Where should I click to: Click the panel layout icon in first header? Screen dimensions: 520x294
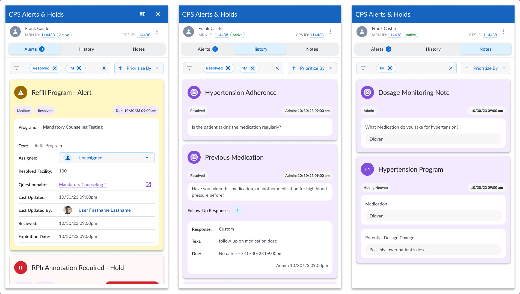click(143, 14)
